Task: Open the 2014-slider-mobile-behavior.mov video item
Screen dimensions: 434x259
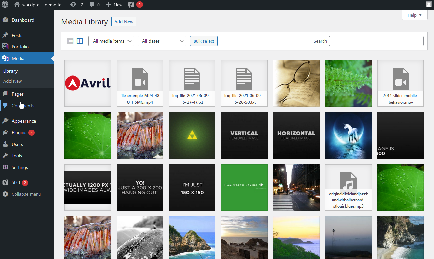Action: point(400,83)
